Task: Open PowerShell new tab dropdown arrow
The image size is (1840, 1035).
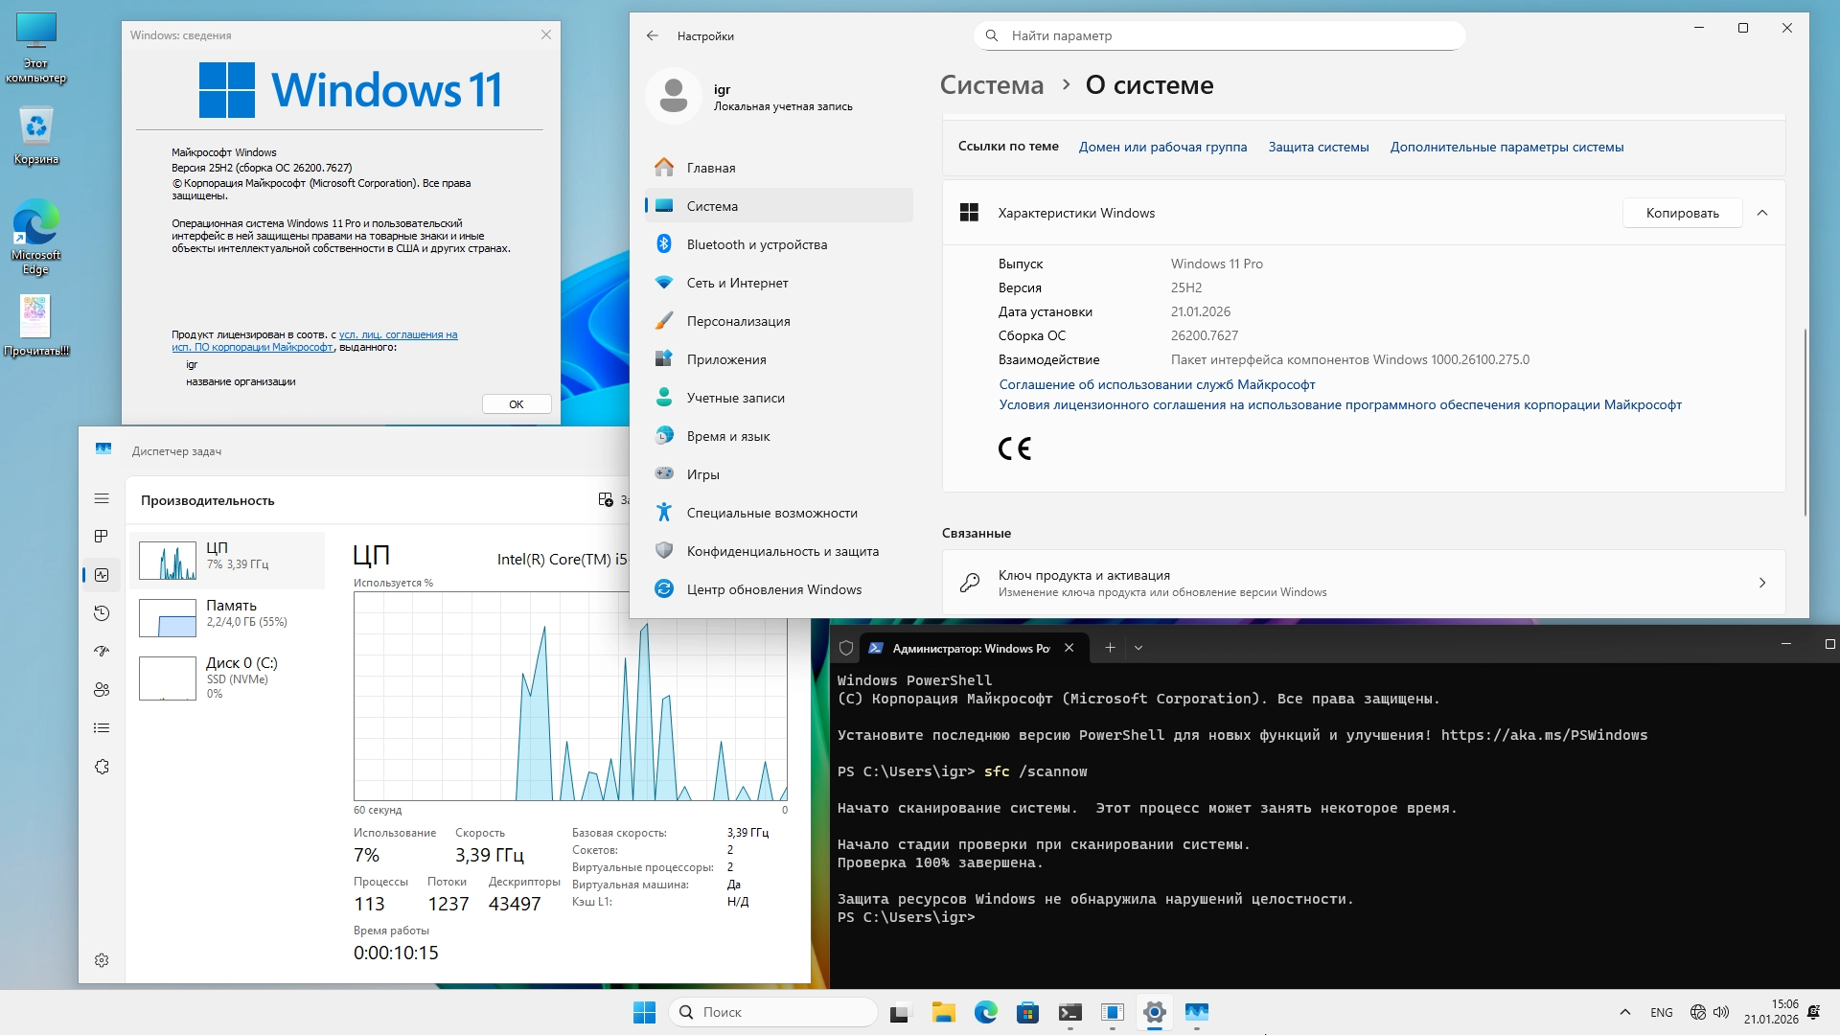Action: [1138, 648]
